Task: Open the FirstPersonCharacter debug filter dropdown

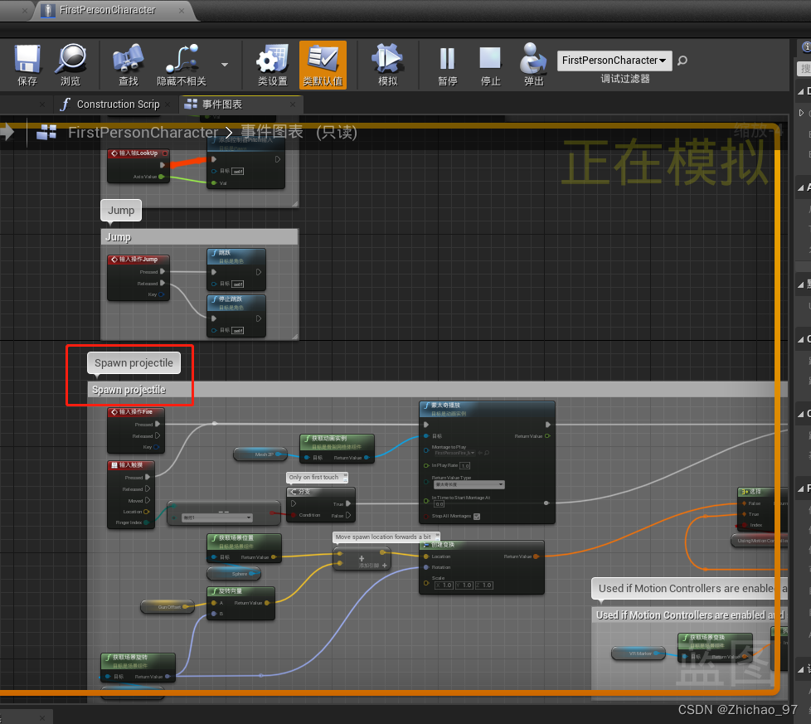Action: 614,61
